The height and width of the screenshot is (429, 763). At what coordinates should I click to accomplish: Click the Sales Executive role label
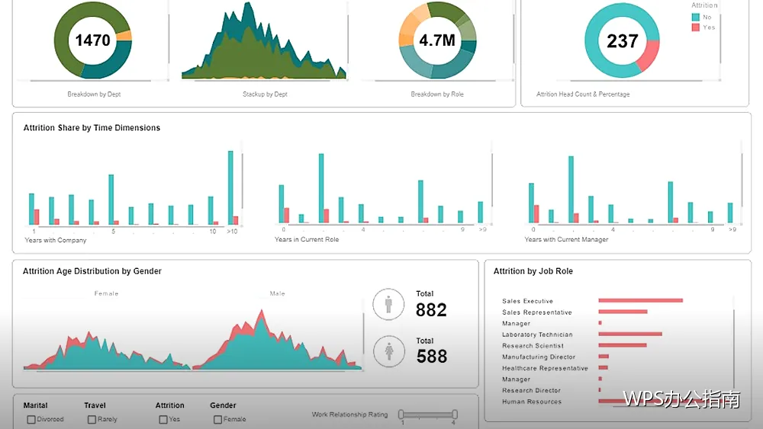(x=527, y=301)
